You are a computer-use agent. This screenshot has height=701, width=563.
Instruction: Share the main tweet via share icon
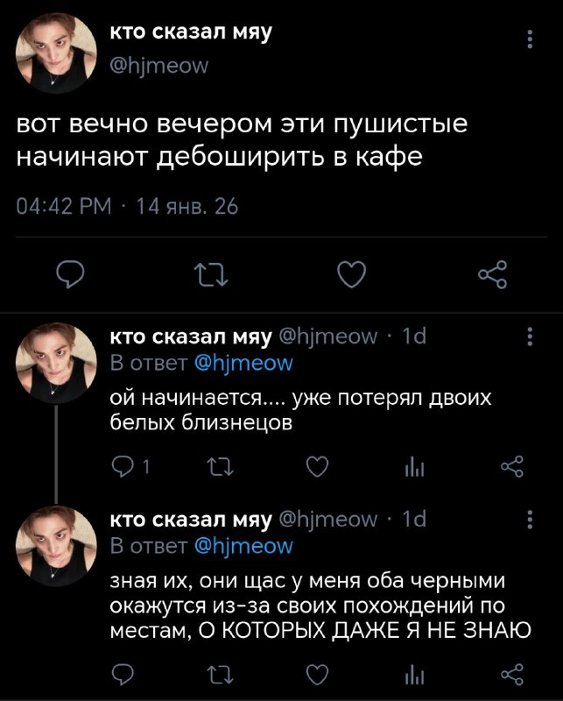pos(493,274)
